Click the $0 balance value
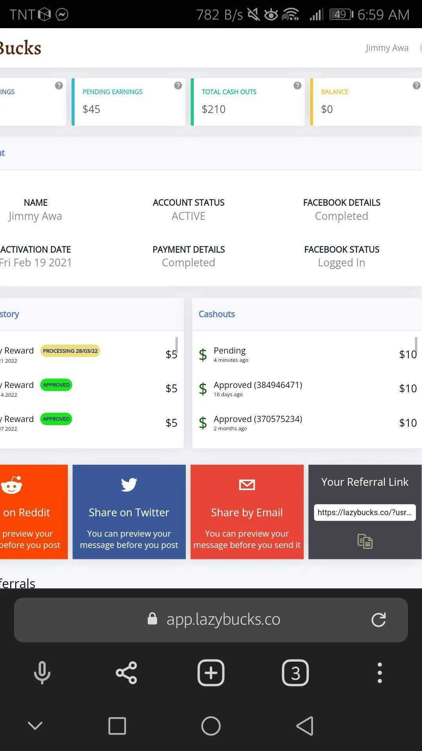The image size is (422, 751). (327, 109)
